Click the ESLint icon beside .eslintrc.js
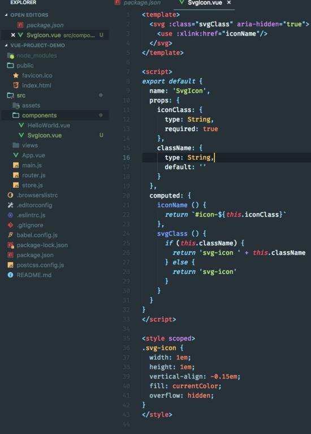This screenshot has width=311, height=434. coord(11,215)
